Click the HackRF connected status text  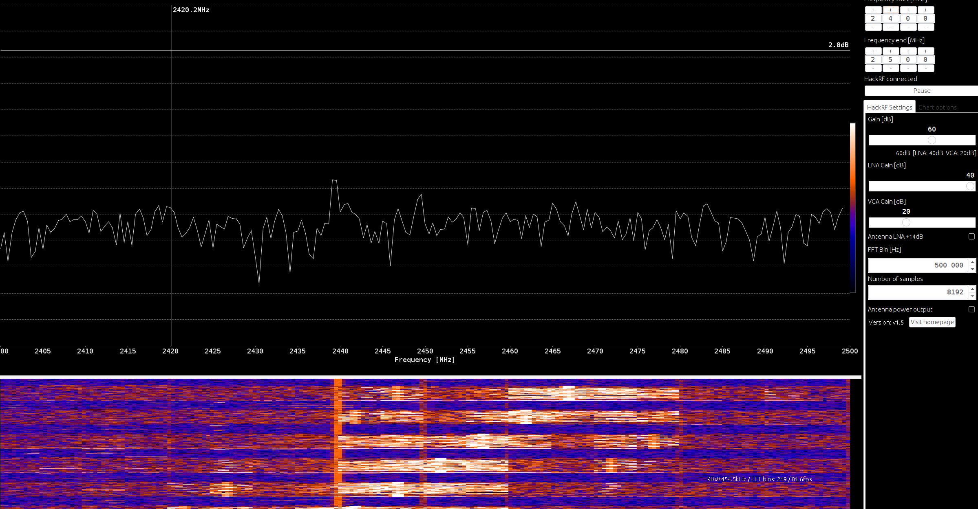tap(890, 79)
